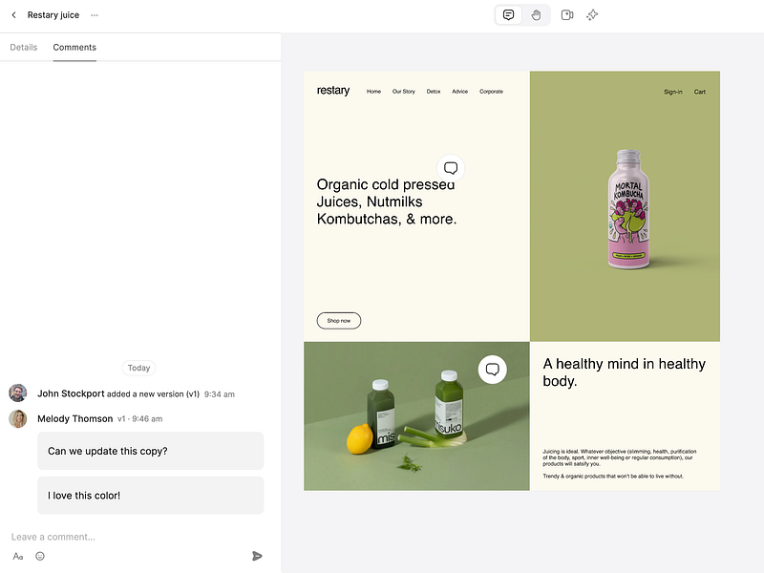Click the Shop now button
Viewport: 764px width, 573px height.
(339, 321)
